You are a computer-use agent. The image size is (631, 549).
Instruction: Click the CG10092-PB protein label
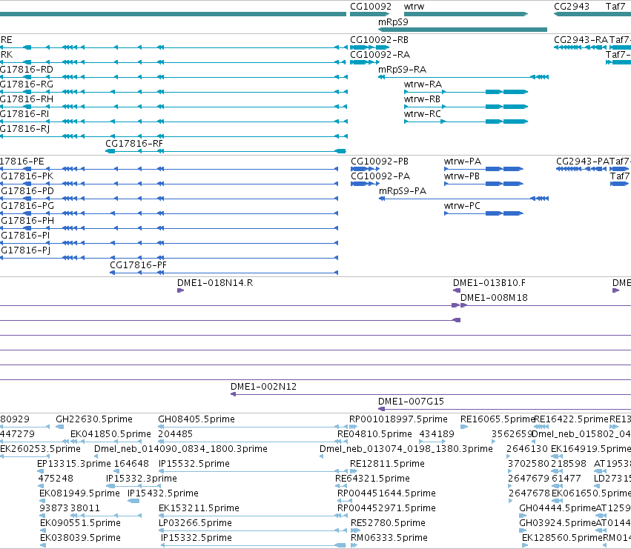[380, 162]
